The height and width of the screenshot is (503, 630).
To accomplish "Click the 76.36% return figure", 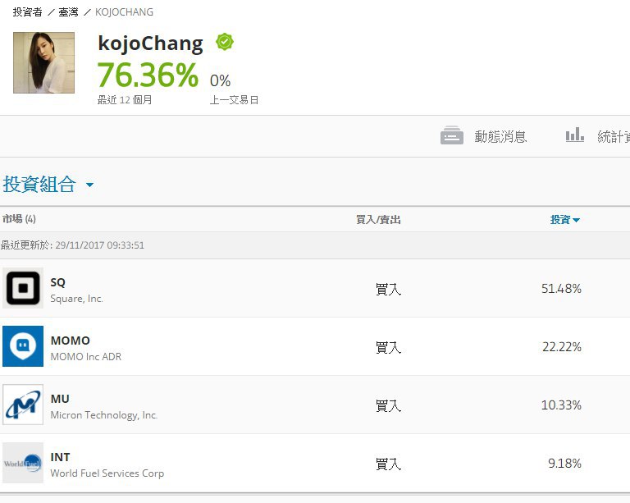I will pyautogui.click(x=148, y=75).
